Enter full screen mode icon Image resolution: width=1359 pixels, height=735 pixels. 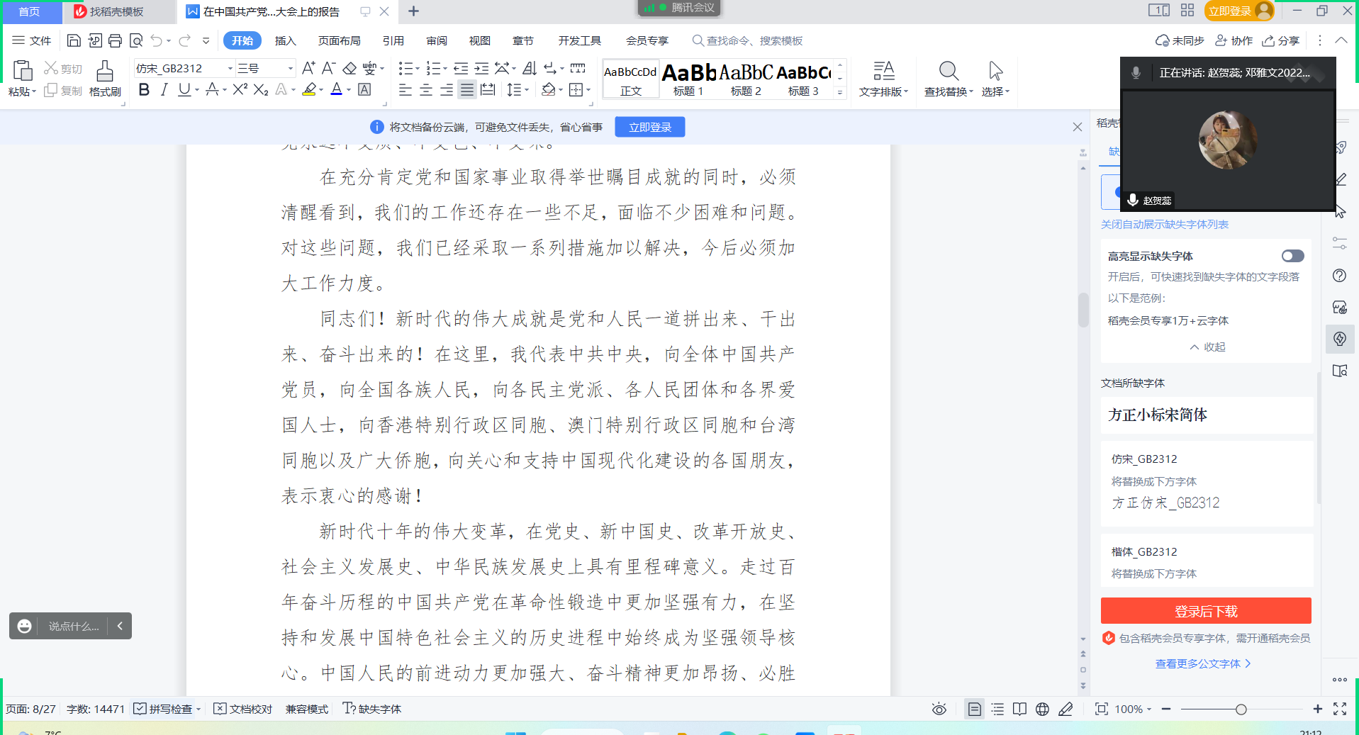tap(1340, 709)
